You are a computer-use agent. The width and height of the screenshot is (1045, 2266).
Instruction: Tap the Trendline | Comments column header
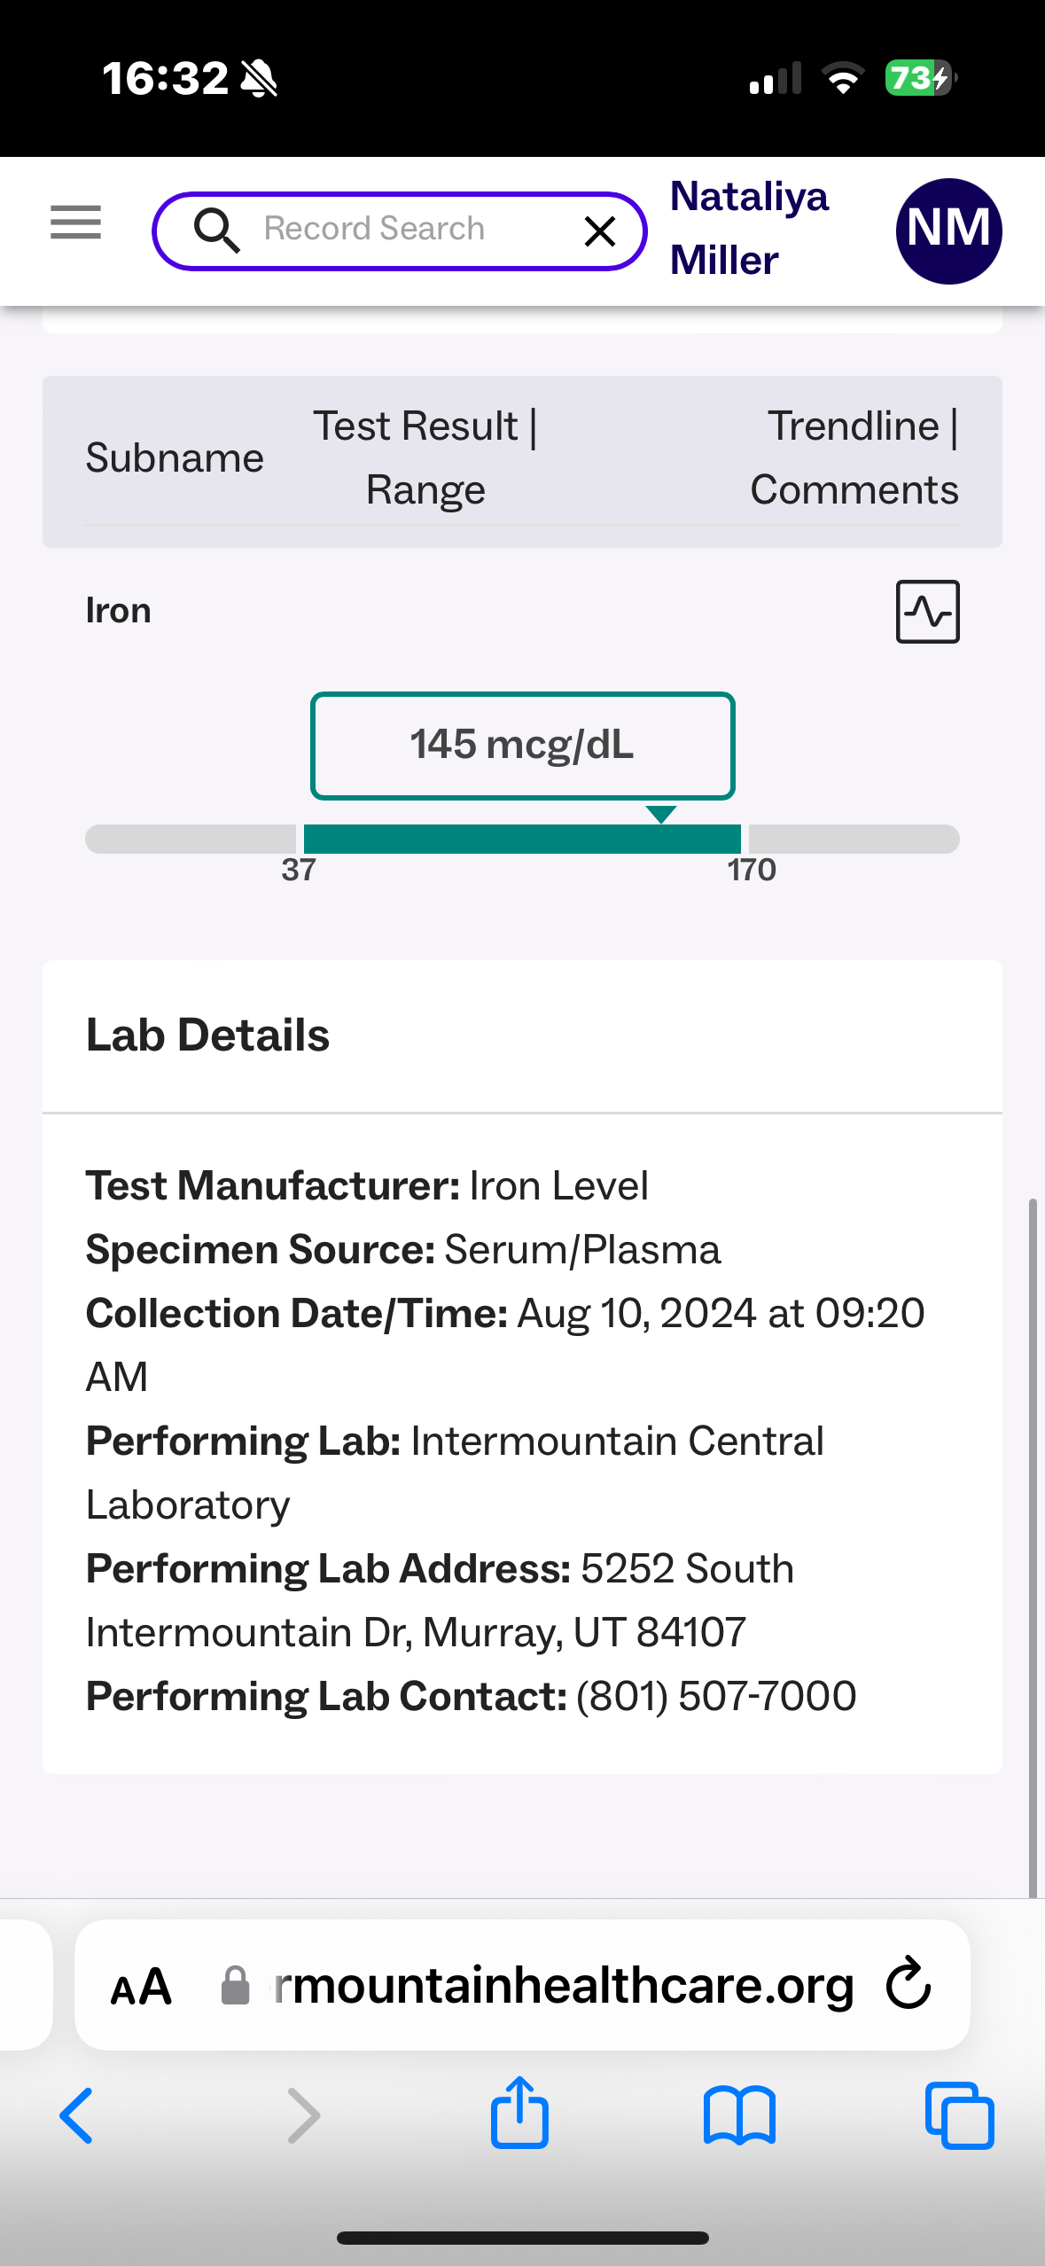[x=854, y=457]
